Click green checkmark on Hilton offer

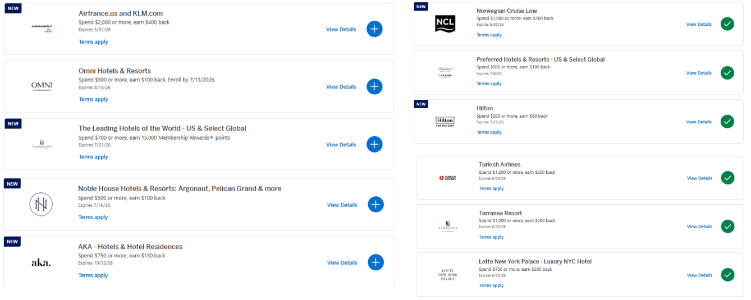[727, 122]
